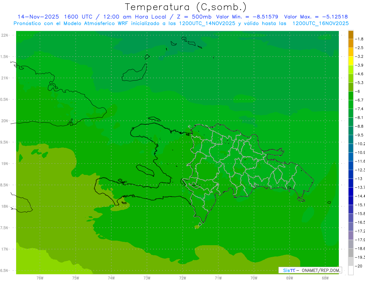The width and height of the screenshot is (365, 282).
Task: Click the gray legend band between -18.6 and -19.3
Action: (x=351, y=253)
